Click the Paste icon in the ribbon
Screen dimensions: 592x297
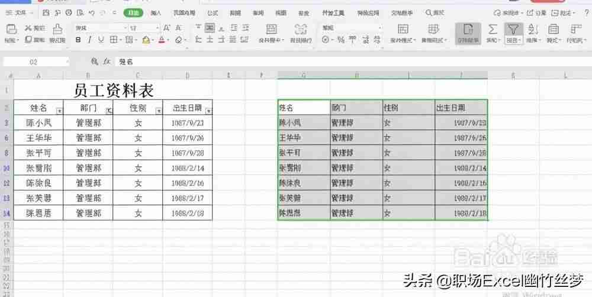click(12, 29)
